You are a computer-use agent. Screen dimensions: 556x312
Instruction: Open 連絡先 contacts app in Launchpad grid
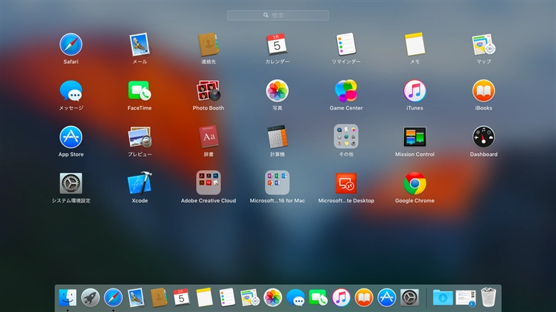click(208, 45)
